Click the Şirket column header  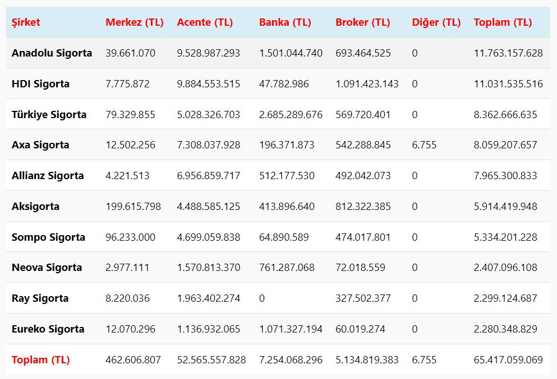(x=26, y=22)
